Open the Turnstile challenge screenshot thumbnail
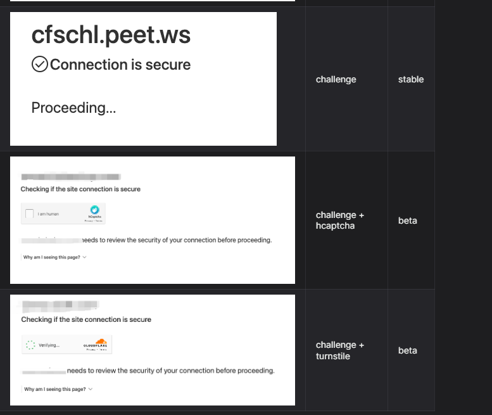The height and width of the screenshot is (415, 492). click(x=153, y=350)
